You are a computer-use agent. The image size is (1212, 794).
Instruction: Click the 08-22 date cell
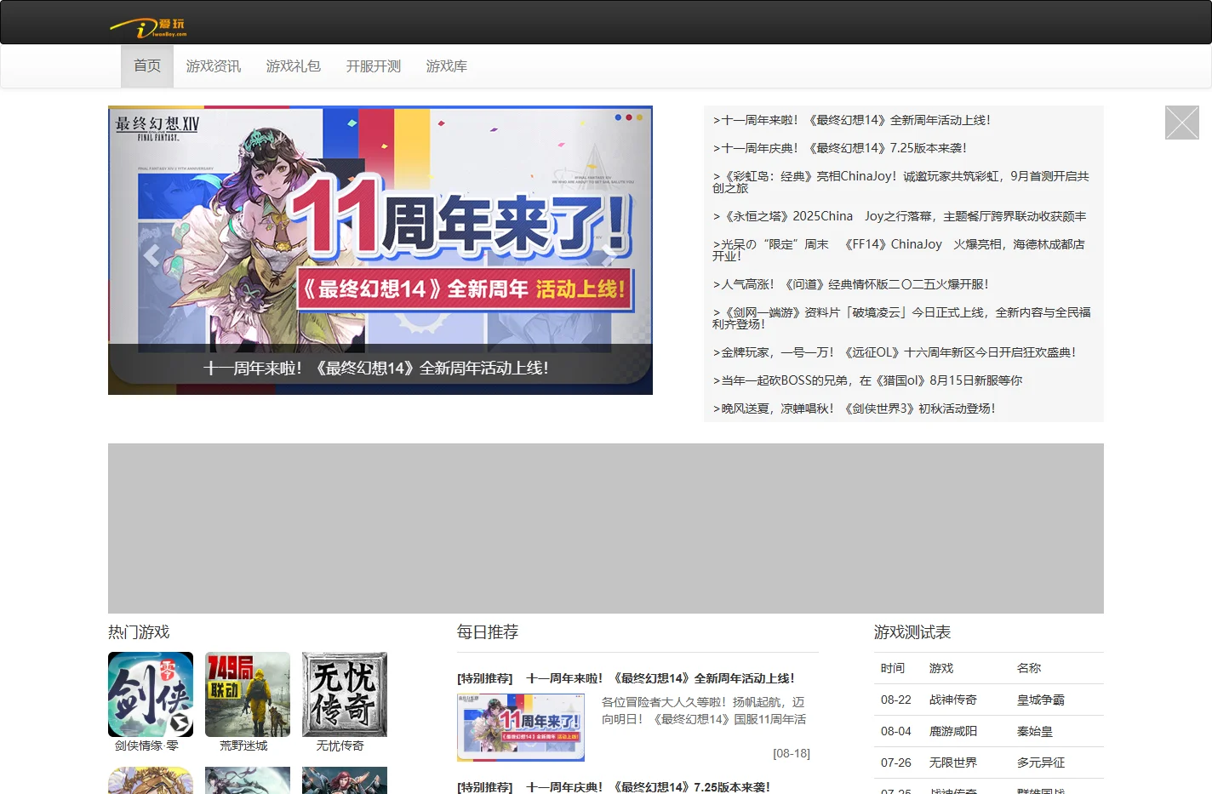896,700
